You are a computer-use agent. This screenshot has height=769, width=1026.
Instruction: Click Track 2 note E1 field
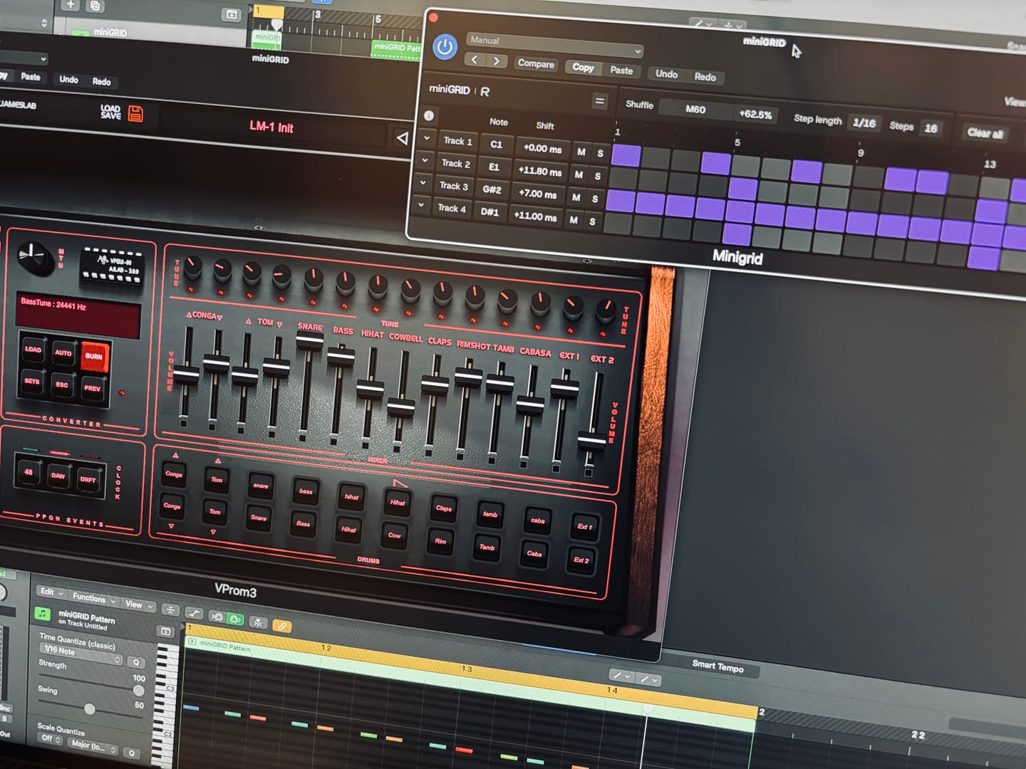coord(494,167)
